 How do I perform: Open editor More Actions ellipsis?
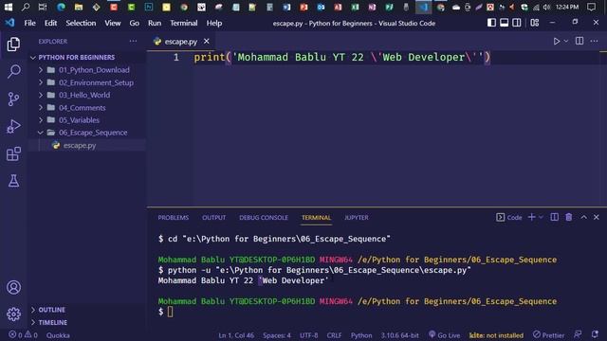pyautogui.click(x=594, y=41)
